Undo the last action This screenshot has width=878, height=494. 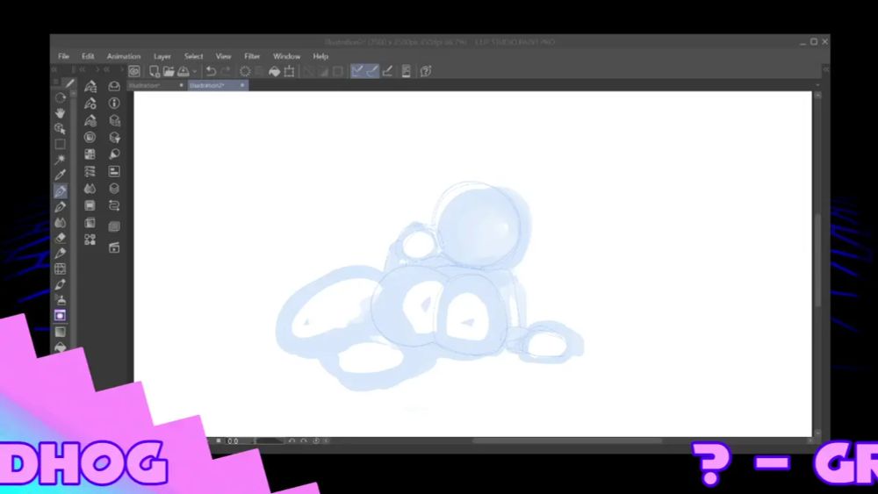211,71
